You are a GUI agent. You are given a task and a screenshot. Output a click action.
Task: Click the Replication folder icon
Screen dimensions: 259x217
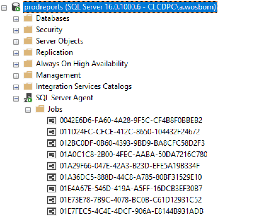click(x=28, y=52)
